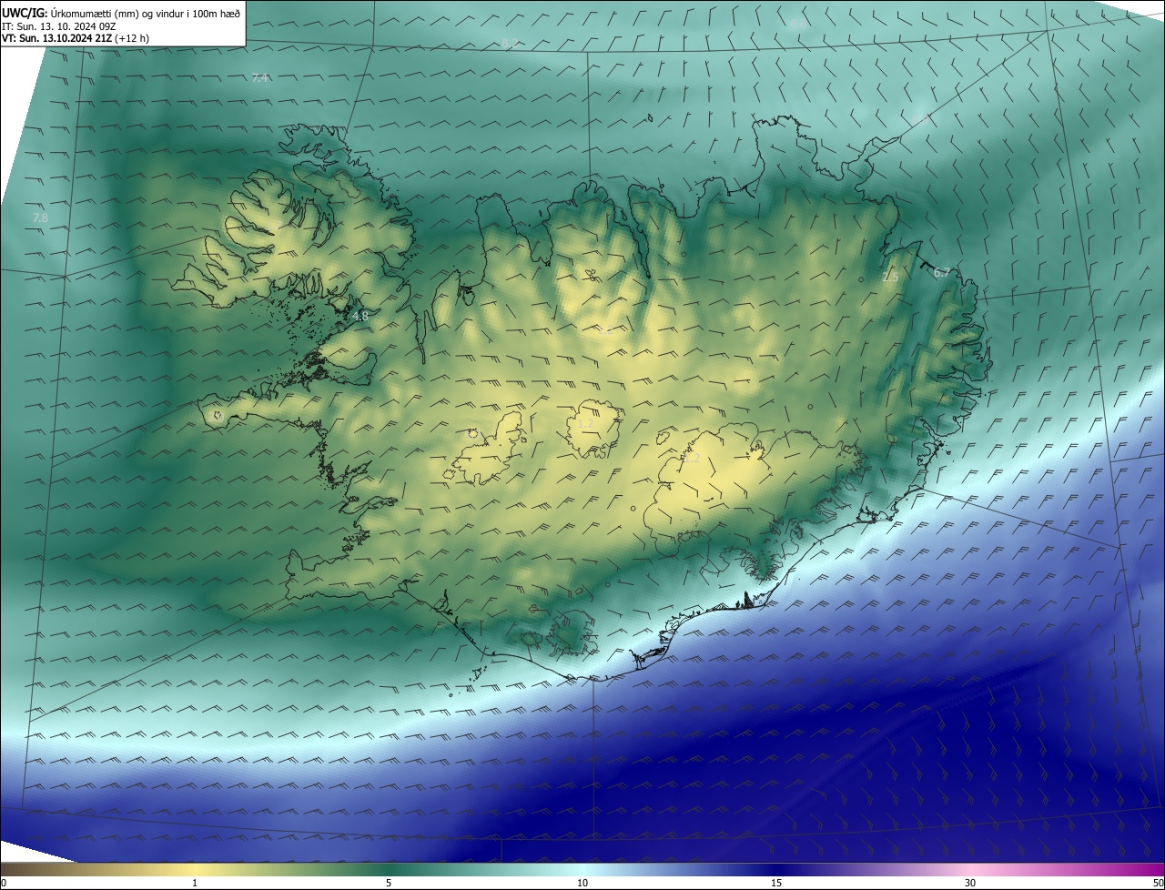The image size is (1165, 890).
Task: Click the 6.7 value on the map
Action: click(x=942, y=272)
